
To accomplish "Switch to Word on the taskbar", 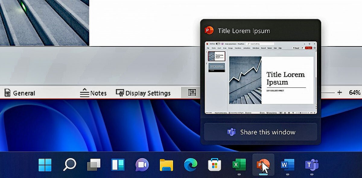I will (287, 165).
